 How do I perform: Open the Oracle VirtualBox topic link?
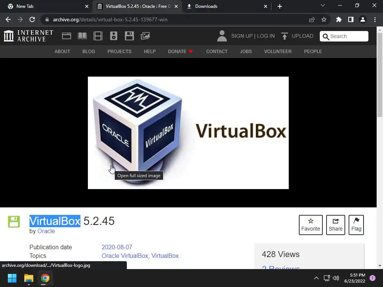point(125,256)
